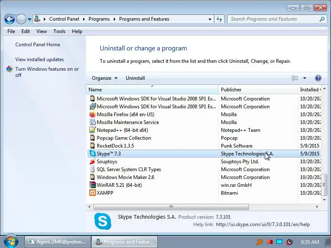Viewport: 331px width, 248px height.
Task: Click the horizontal scrollbar thumb
Action: tap(171, 207)
